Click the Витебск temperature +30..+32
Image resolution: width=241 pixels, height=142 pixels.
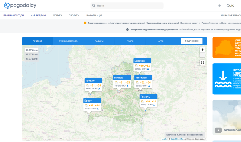(144, 66)
